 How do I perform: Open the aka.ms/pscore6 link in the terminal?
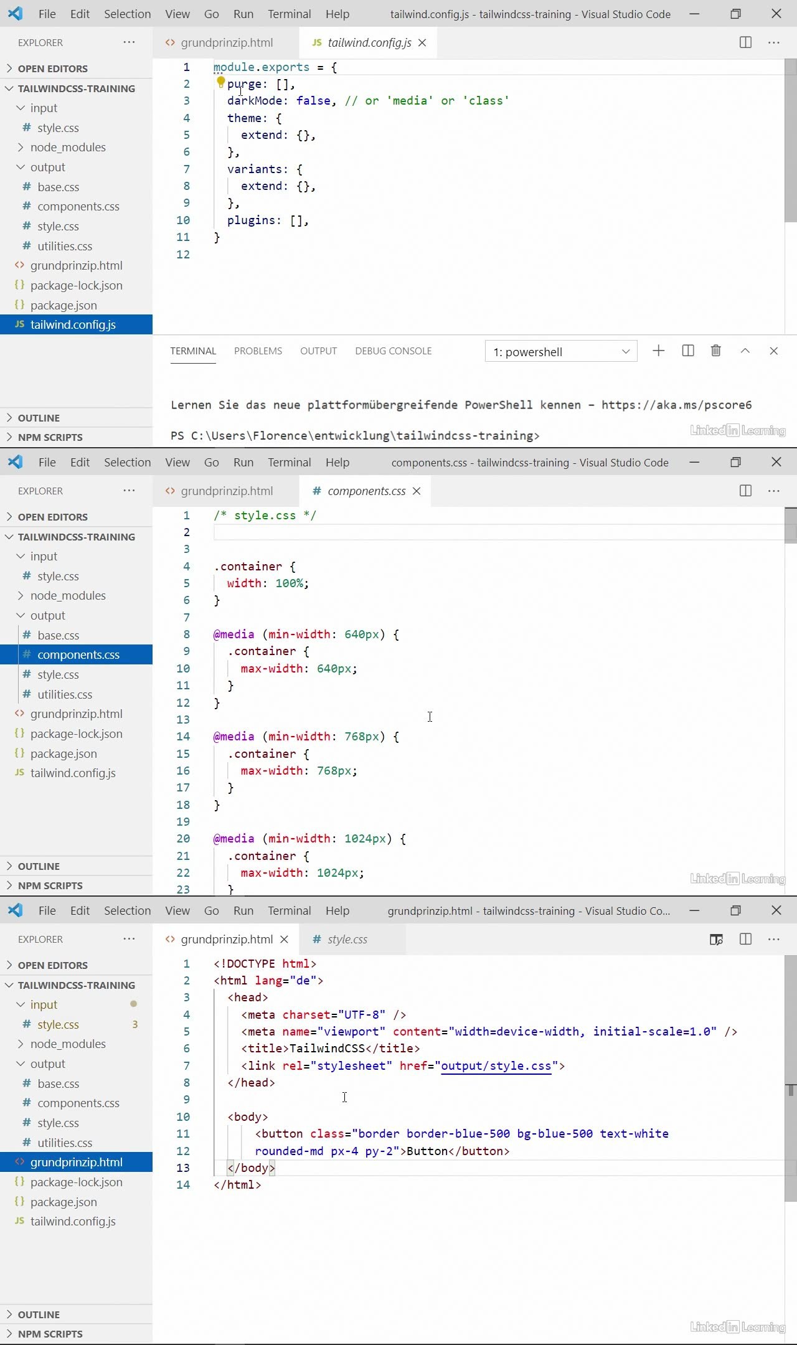[x=676, y=405]
